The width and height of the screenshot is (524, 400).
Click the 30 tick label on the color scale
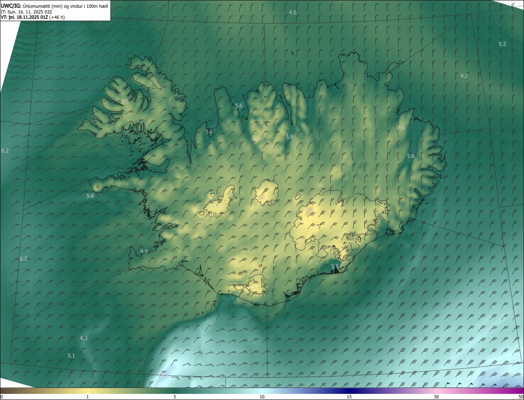436,397
